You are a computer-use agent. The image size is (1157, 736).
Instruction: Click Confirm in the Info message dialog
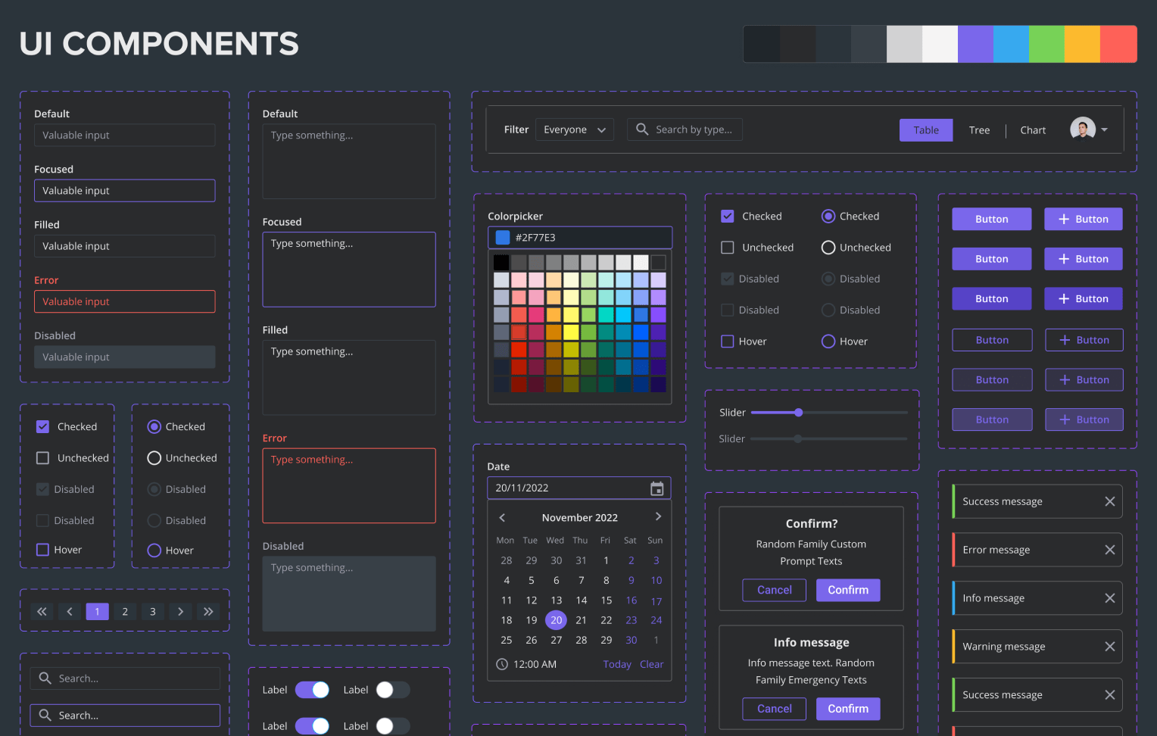point(848,709)
